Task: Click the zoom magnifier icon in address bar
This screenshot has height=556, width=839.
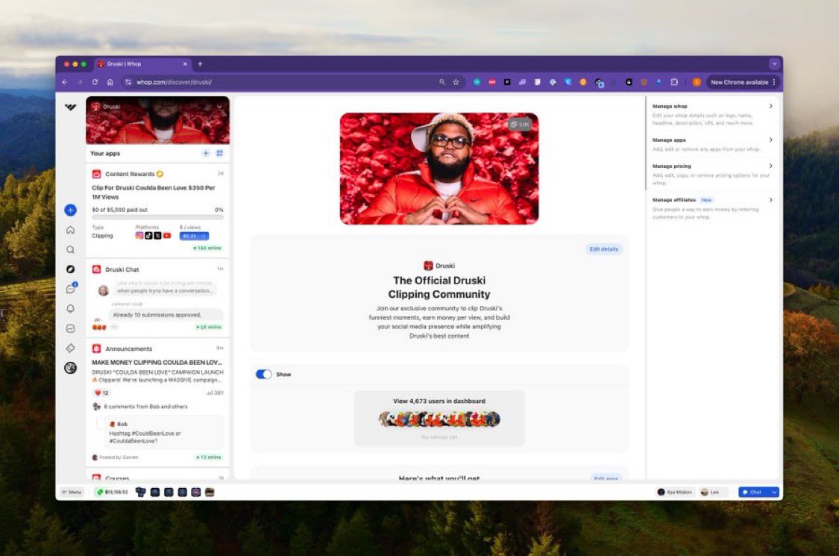Action: coord(442,82)
